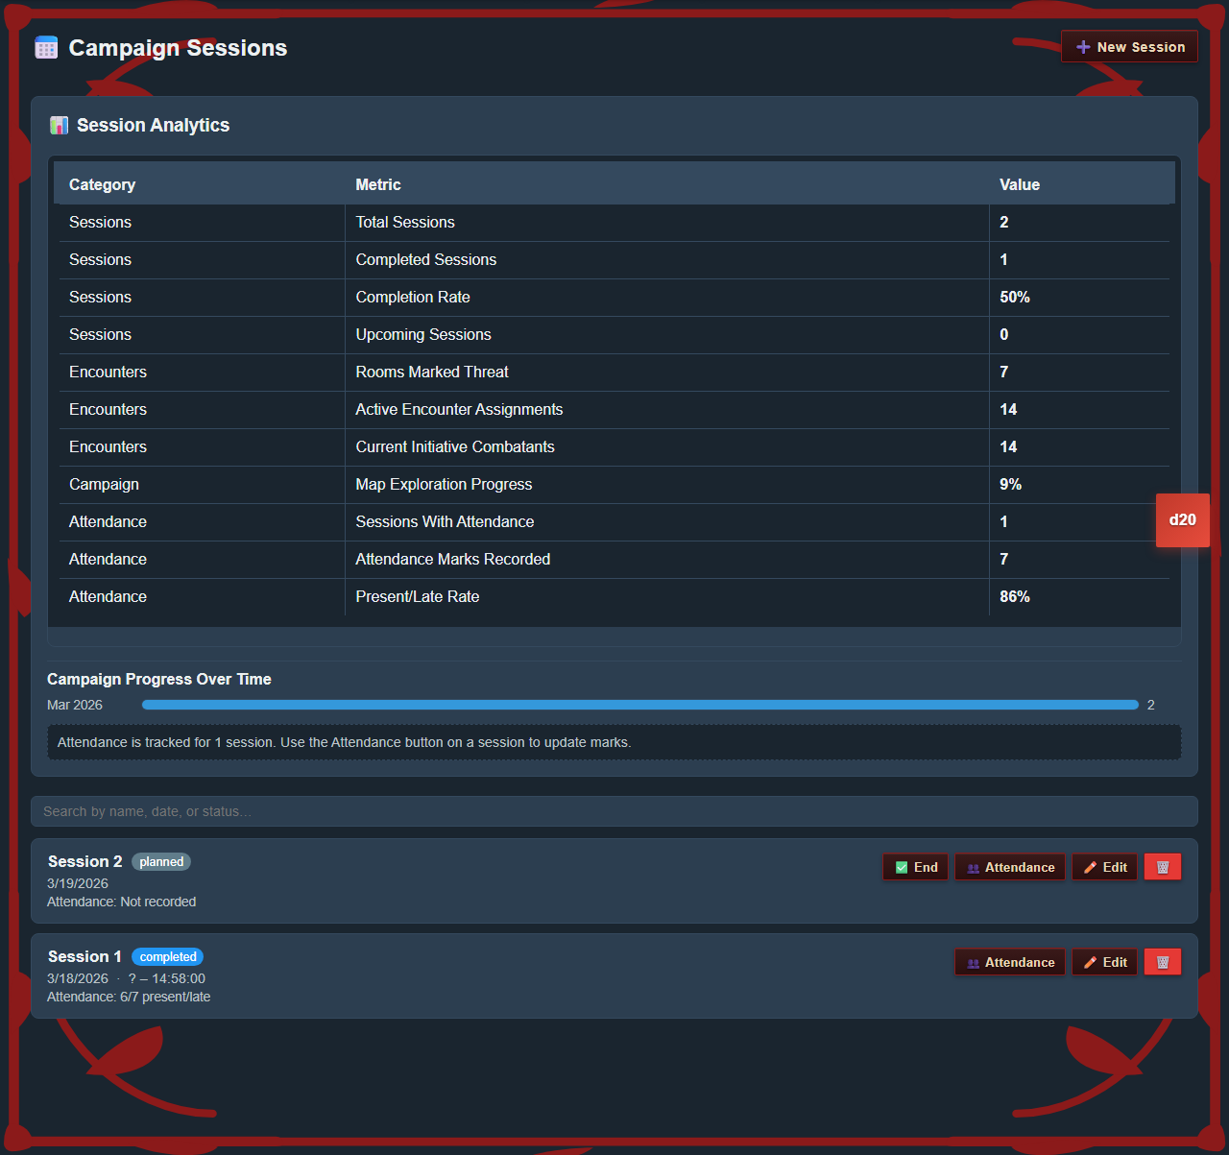
Task: Click the Mar 2026 campaign progress bar
Action: pyautogui.click(x=639, y=704)
